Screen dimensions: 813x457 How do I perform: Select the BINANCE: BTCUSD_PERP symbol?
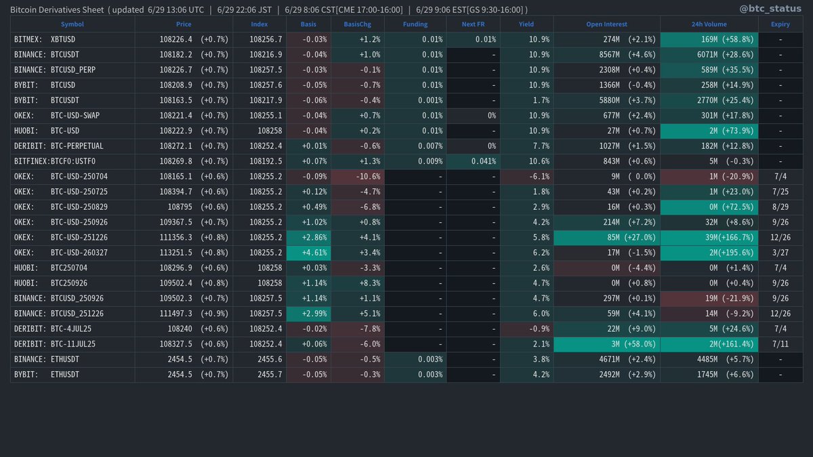click(x=54, y=70)
